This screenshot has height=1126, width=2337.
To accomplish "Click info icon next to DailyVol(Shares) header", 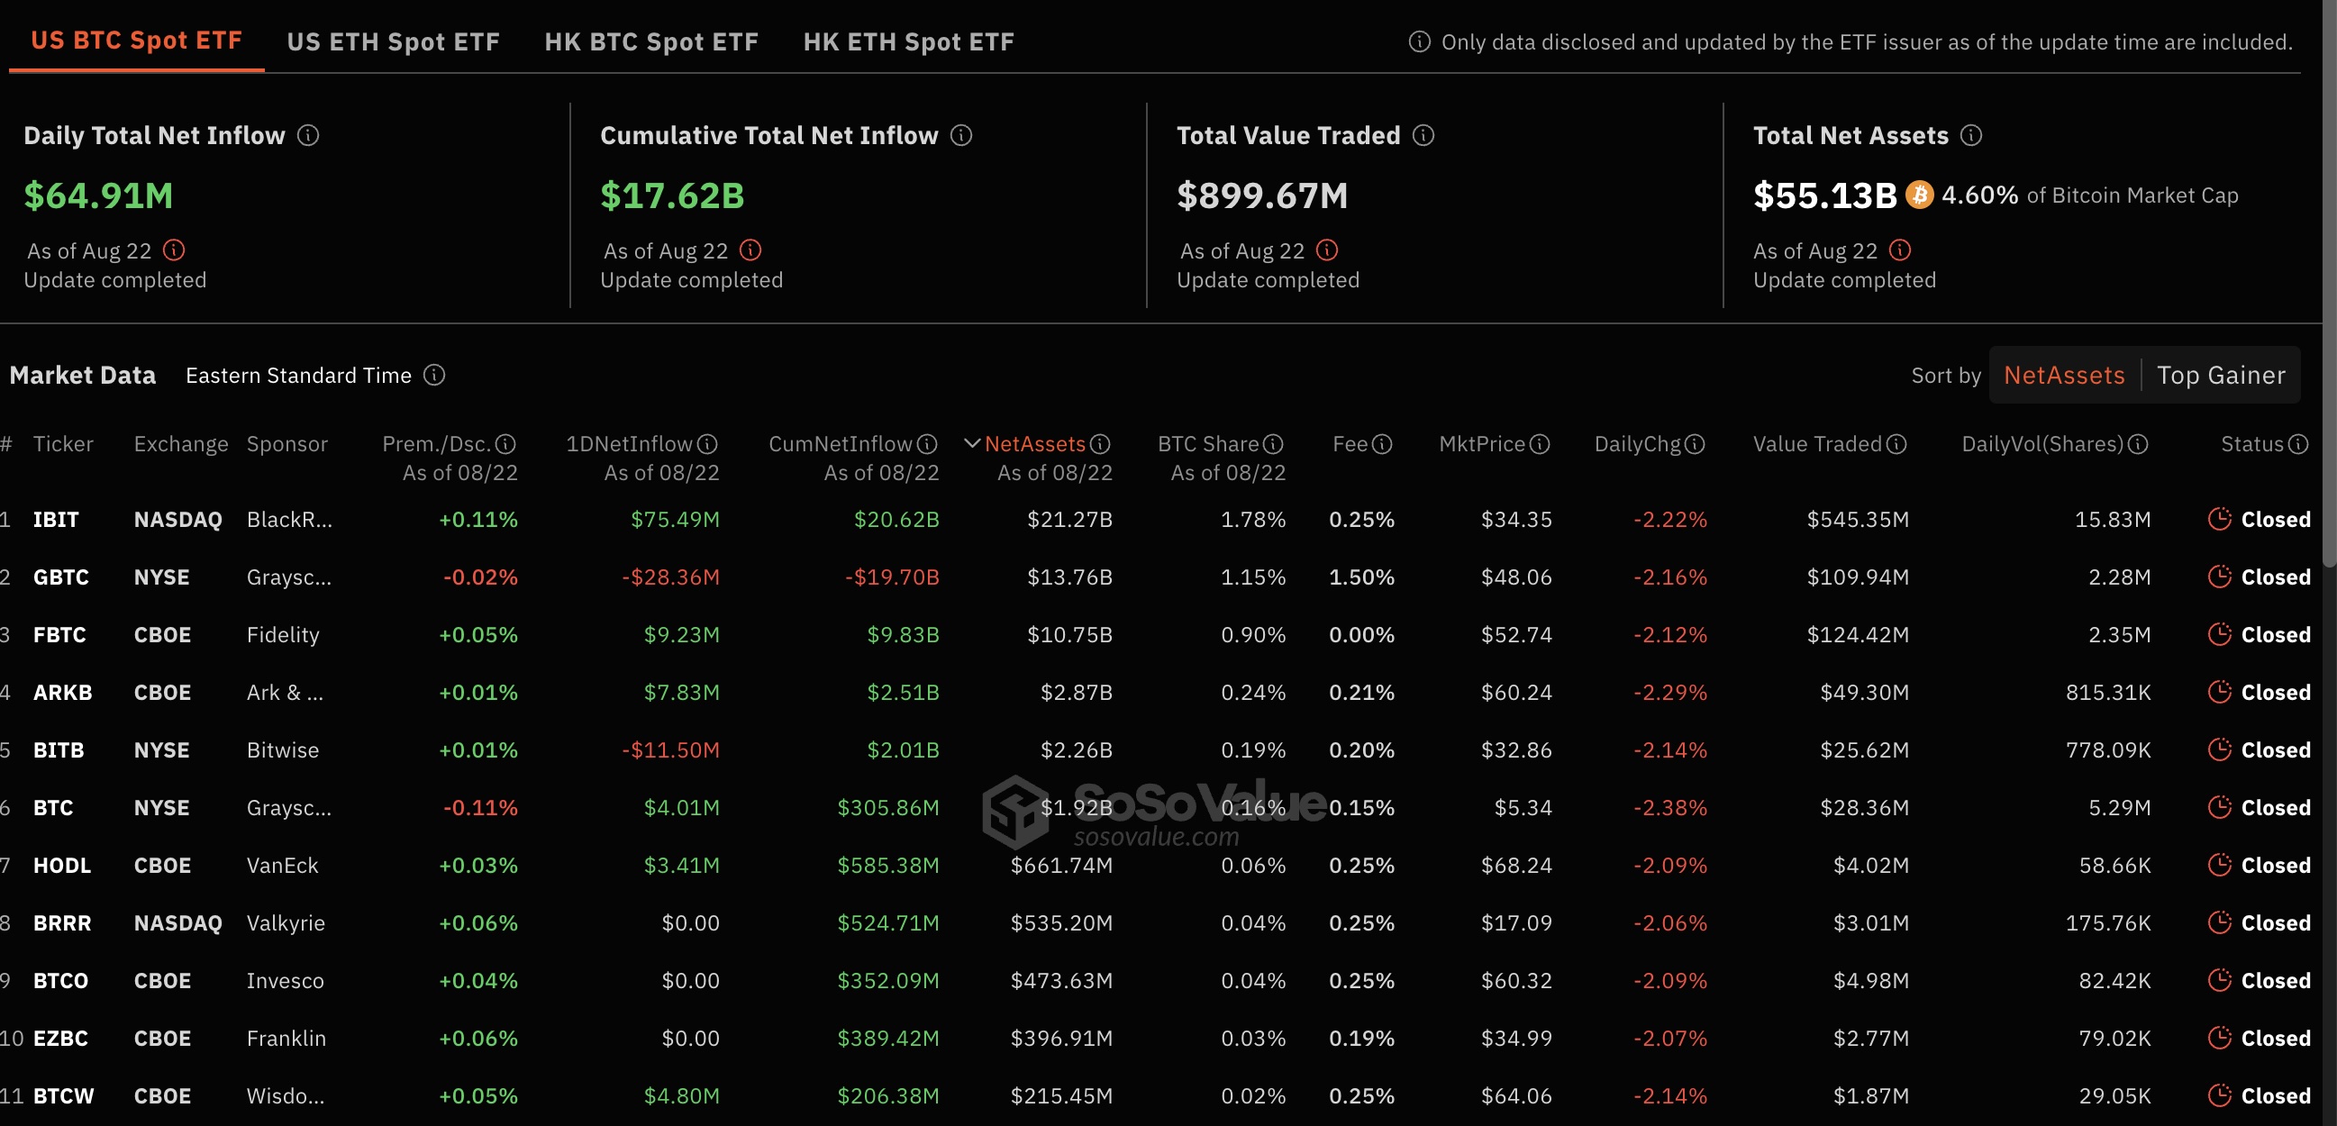I will [2137, 444].
